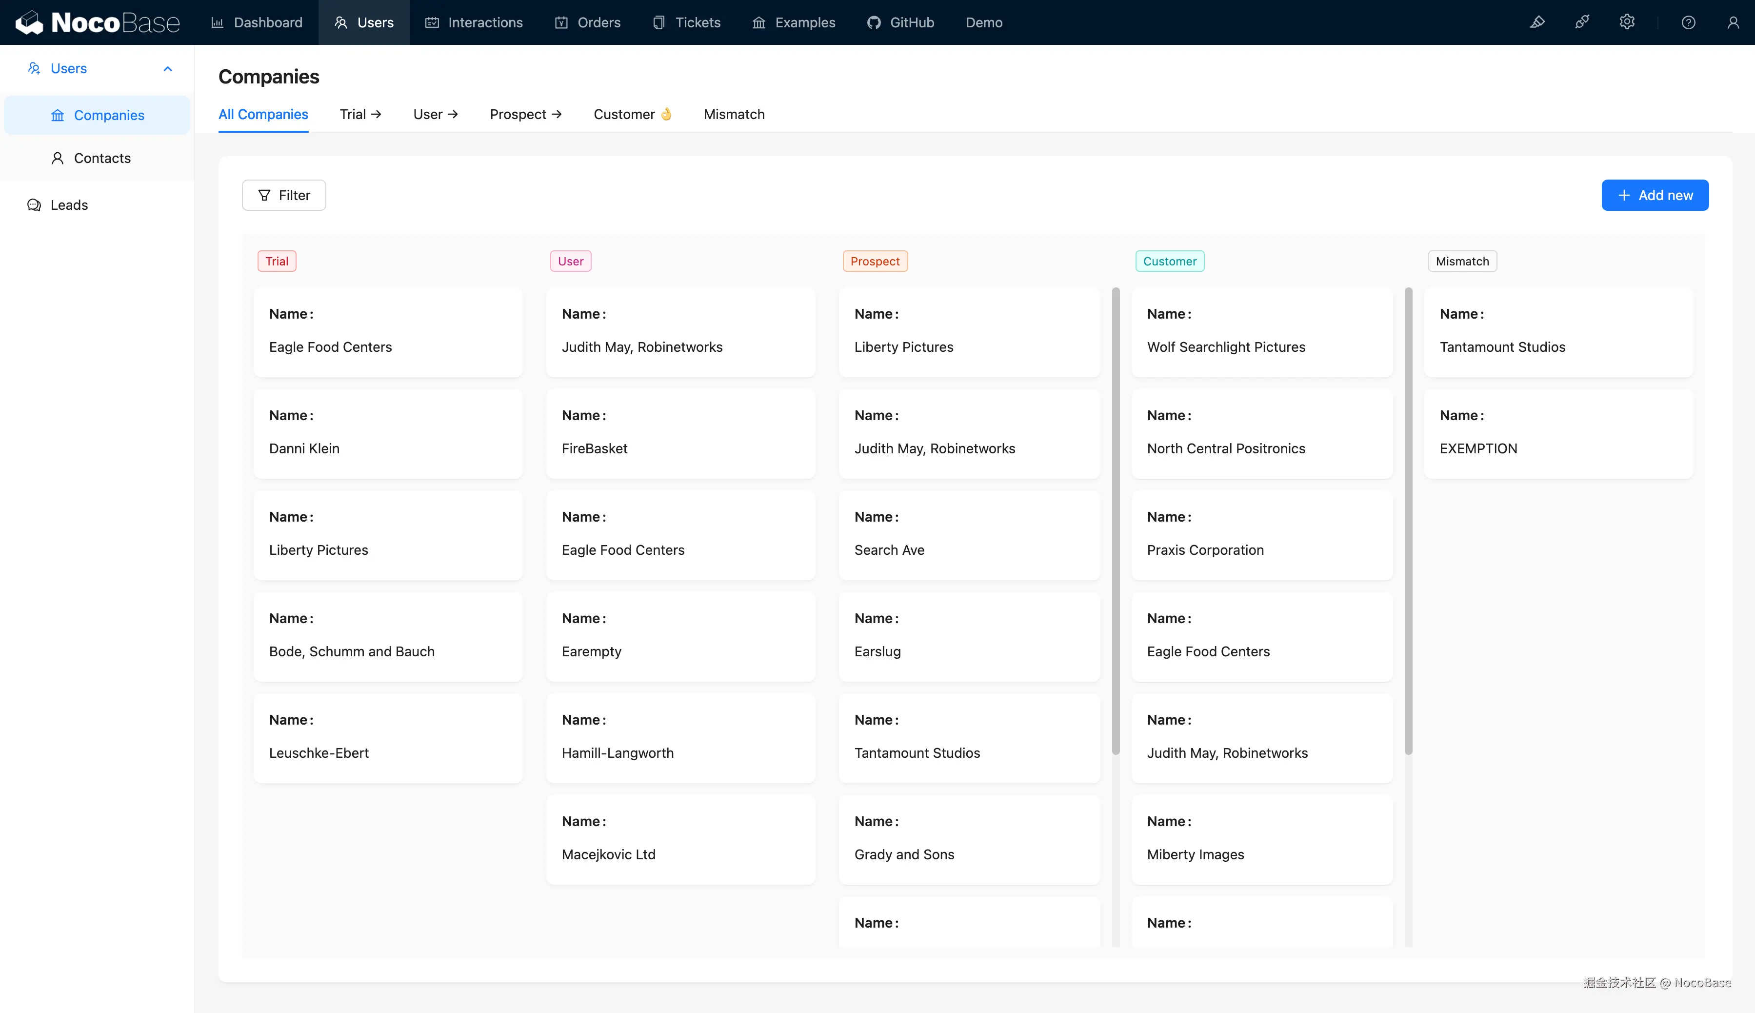Click the Add new button

point(1654,196)
